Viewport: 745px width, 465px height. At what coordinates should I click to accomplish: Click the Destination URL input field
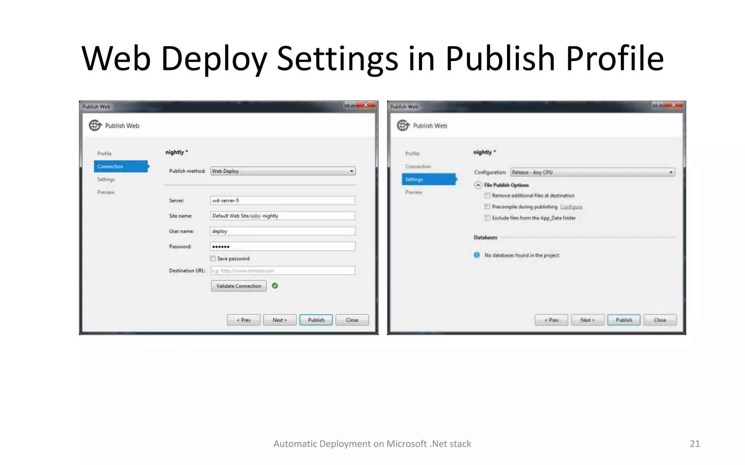(x=283, y=271)
